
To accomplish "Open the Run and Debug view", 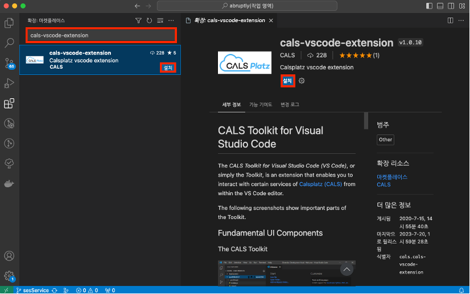I will pos(9,83).
